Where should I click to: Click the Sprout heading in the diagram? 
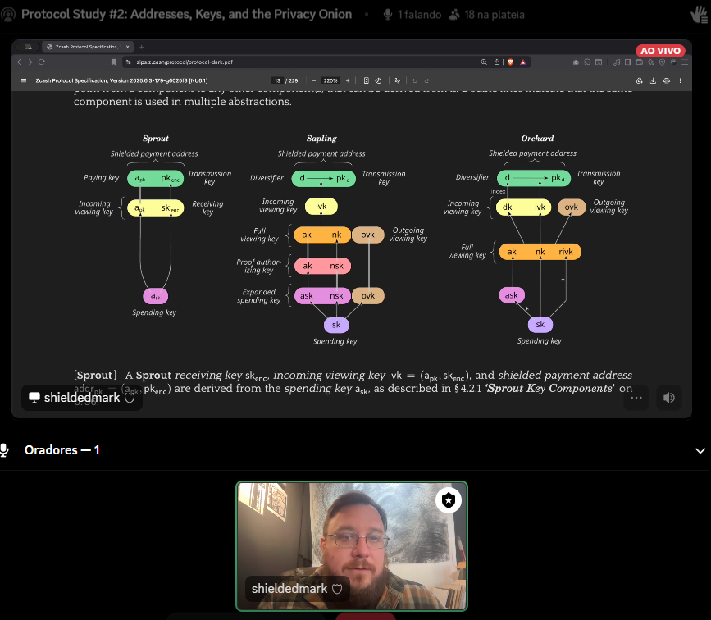point(156,139)
